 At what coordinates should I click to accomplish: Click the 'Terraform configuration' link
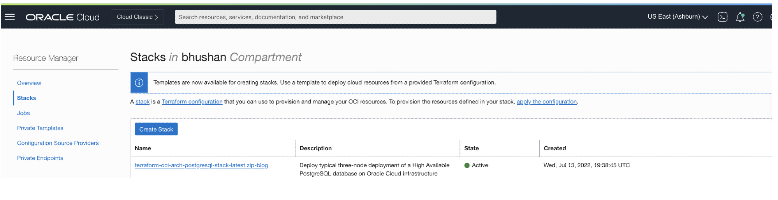192,102
